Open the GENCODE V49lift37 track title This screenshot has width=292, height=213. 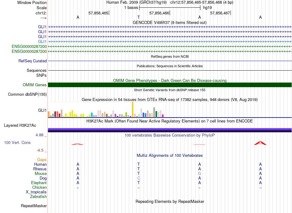tap(170, 22)
